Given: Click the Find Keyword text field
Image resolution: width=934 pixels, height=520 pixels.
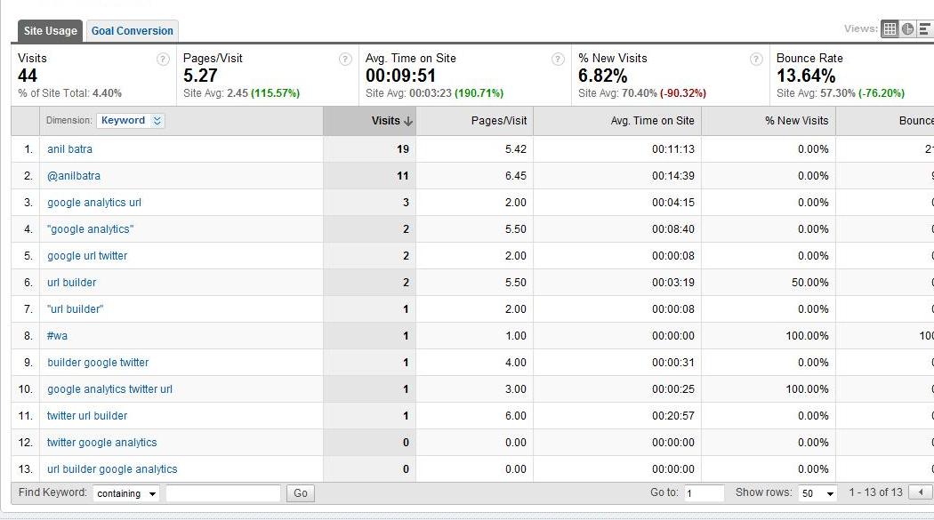Looking at the screenshot, I should tap(223, 493).
